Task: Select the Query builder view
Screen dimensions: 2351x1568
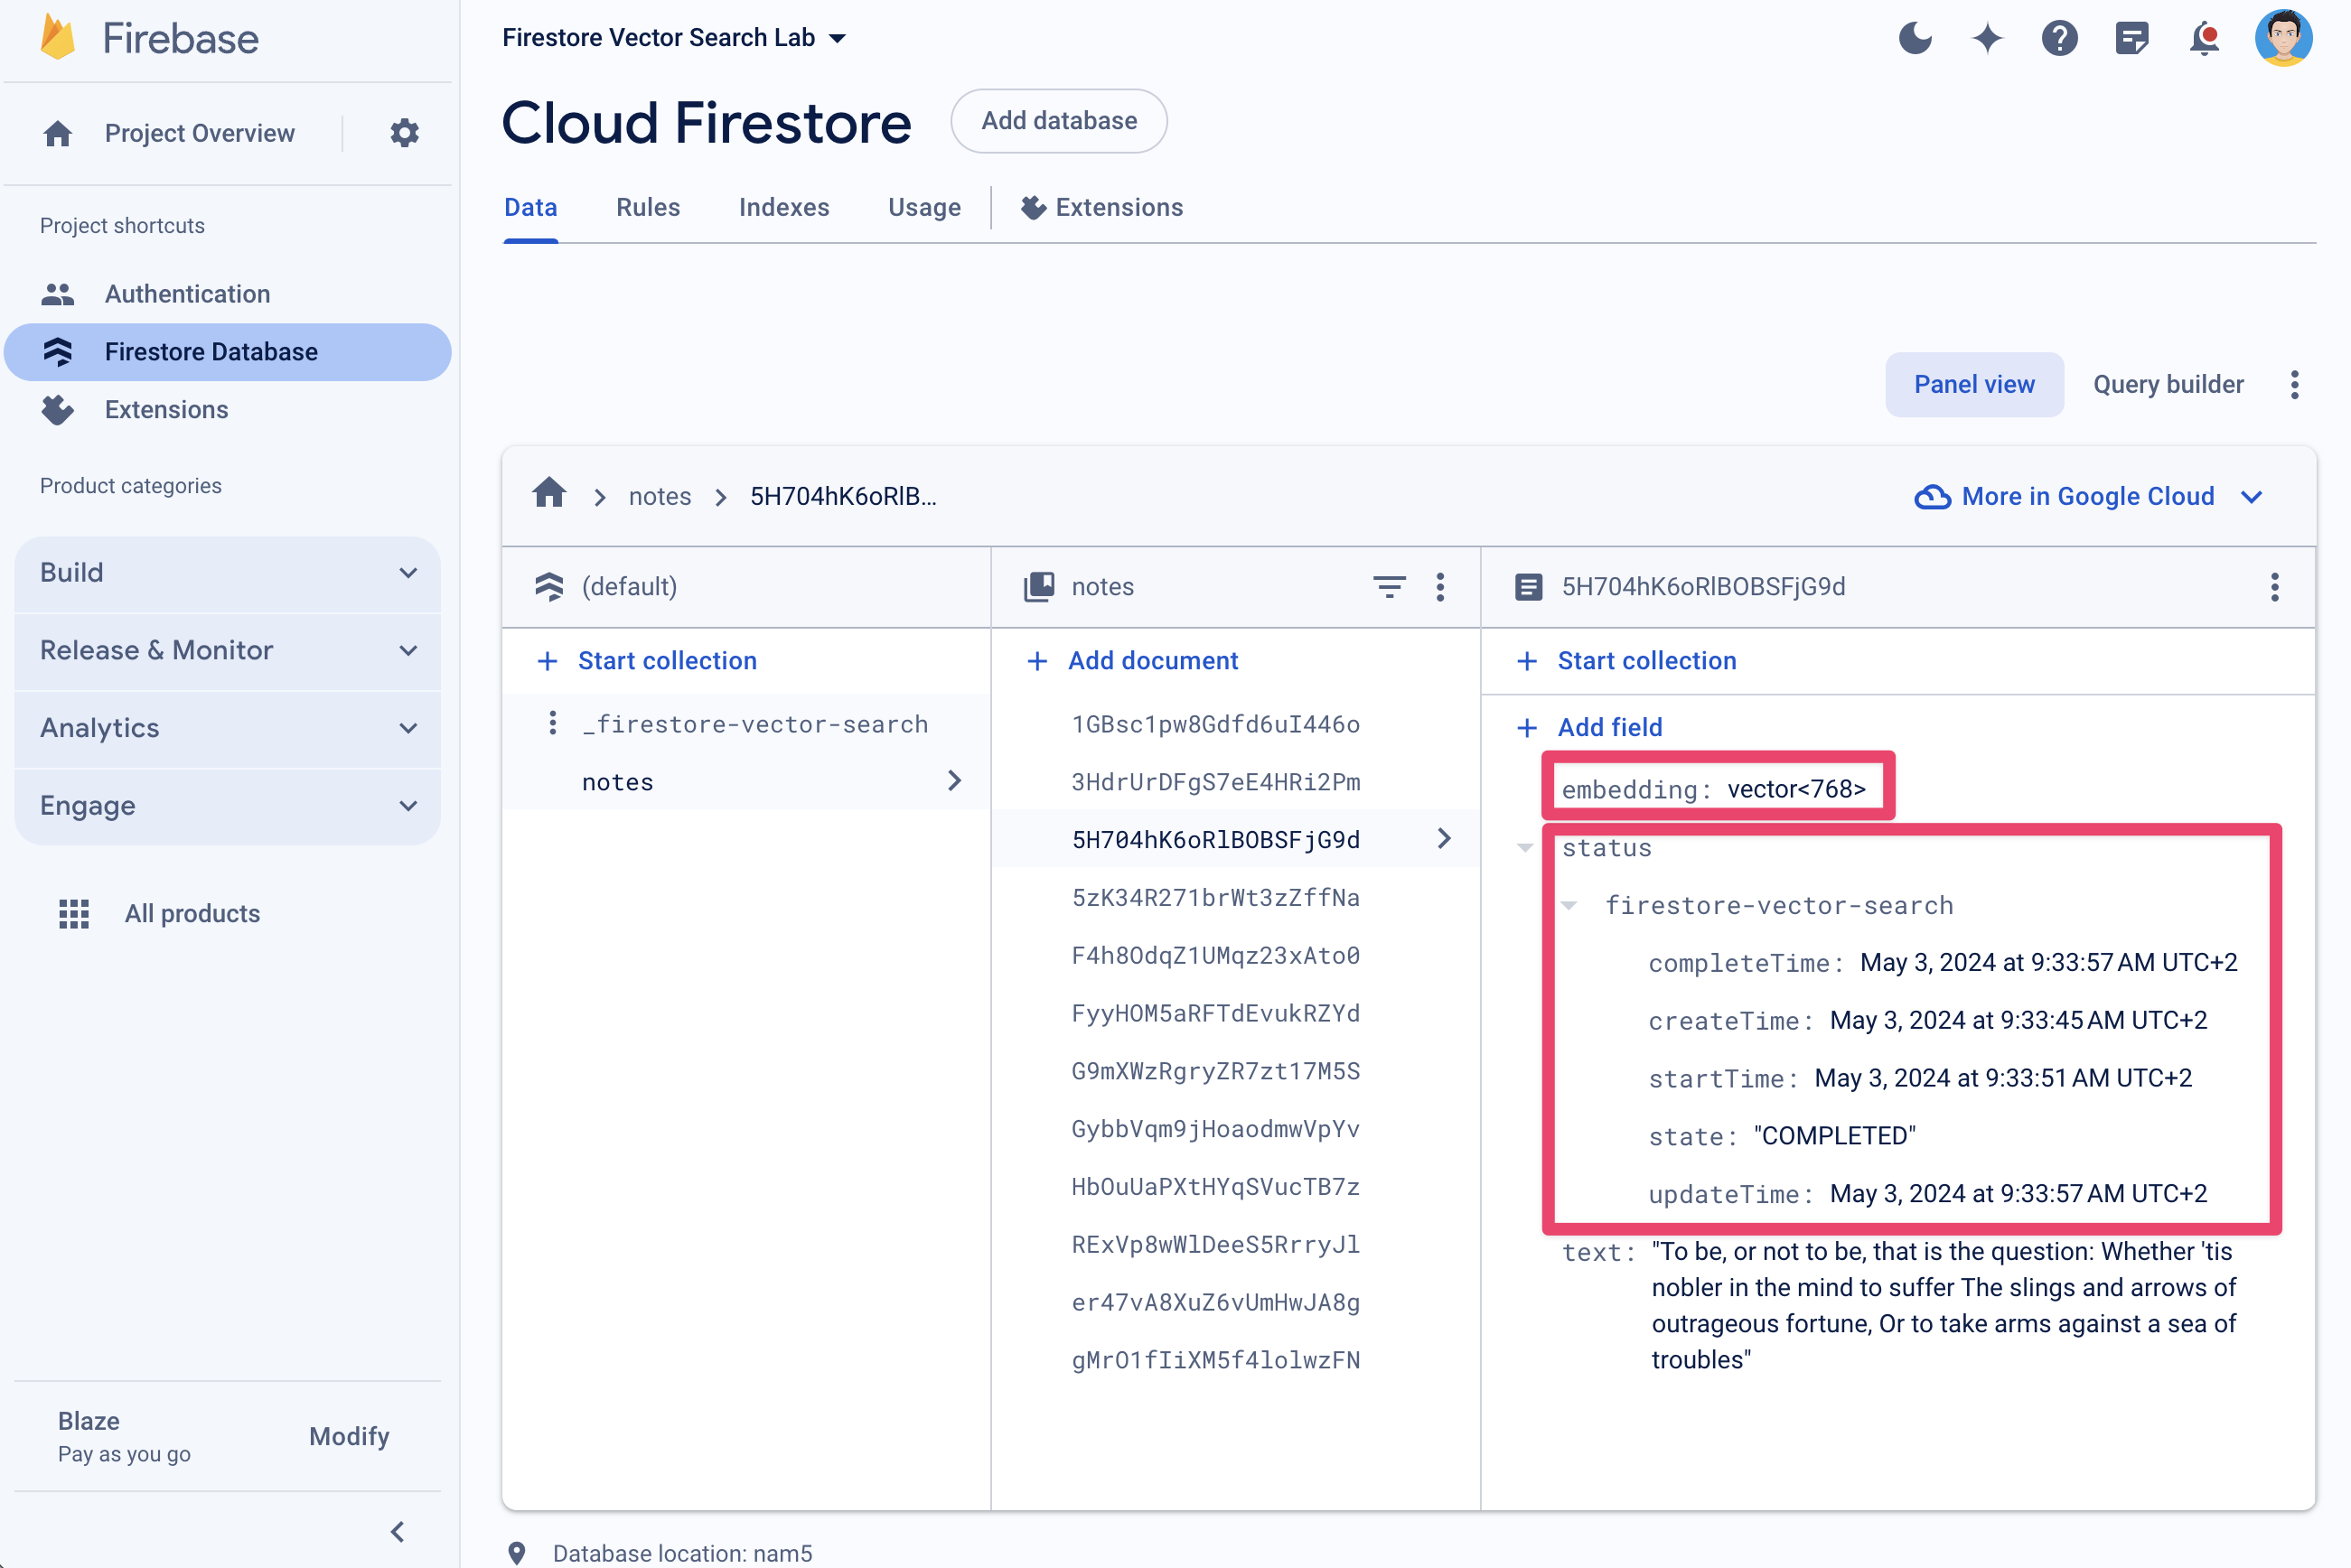Action: 2168,385
